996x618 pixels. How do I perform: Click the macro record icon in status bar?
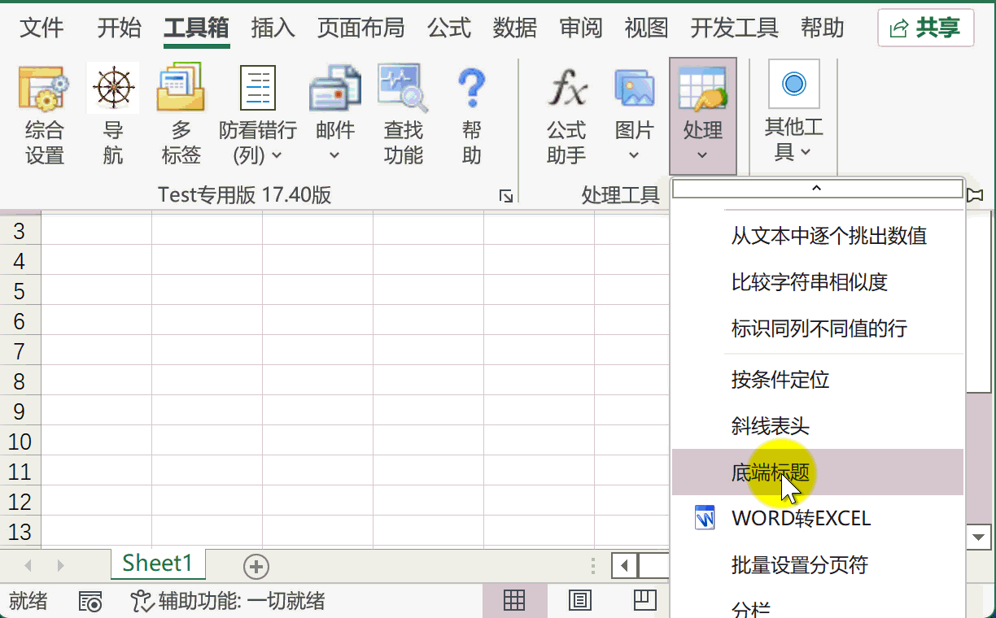coord(90,601)
